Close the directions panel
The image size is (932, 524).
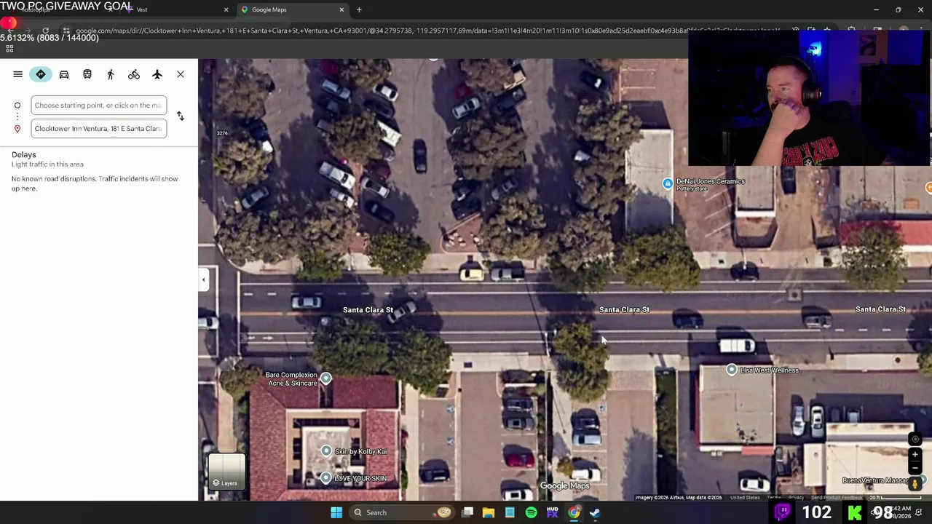[x=181, y=74]
